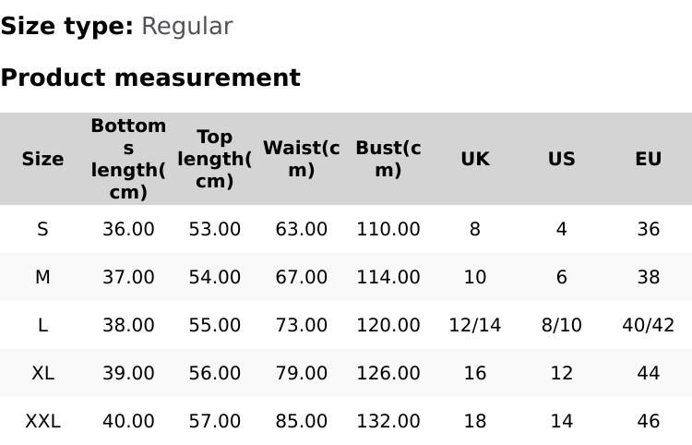This screenshot has width=692, height=445.
Task: Click the Size column header
Action: click(x=42, y=159)
